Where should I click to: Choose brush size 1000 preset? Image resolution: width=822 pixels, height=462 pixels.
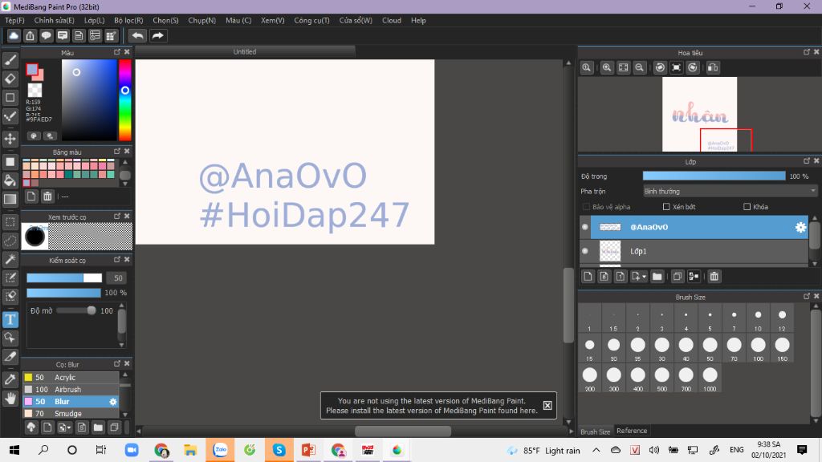(x=710, y=379)
